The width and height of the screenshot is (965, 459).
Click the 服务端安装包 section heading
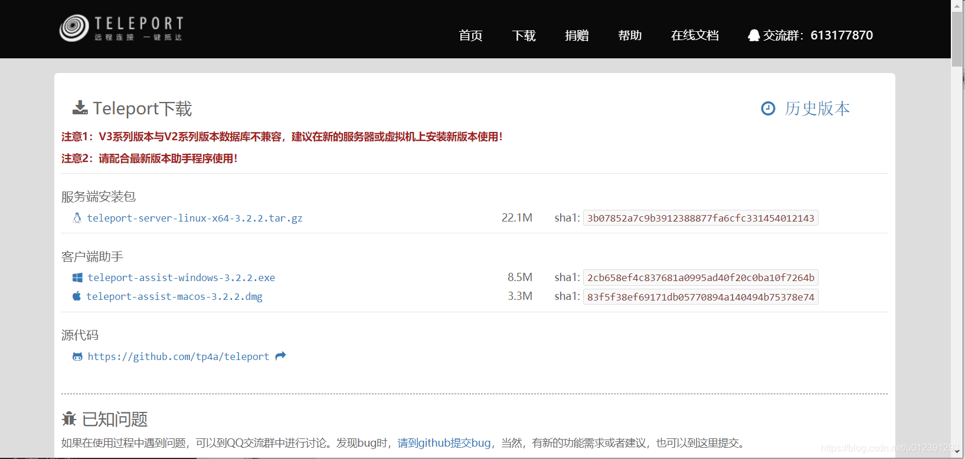pos(99,197)
